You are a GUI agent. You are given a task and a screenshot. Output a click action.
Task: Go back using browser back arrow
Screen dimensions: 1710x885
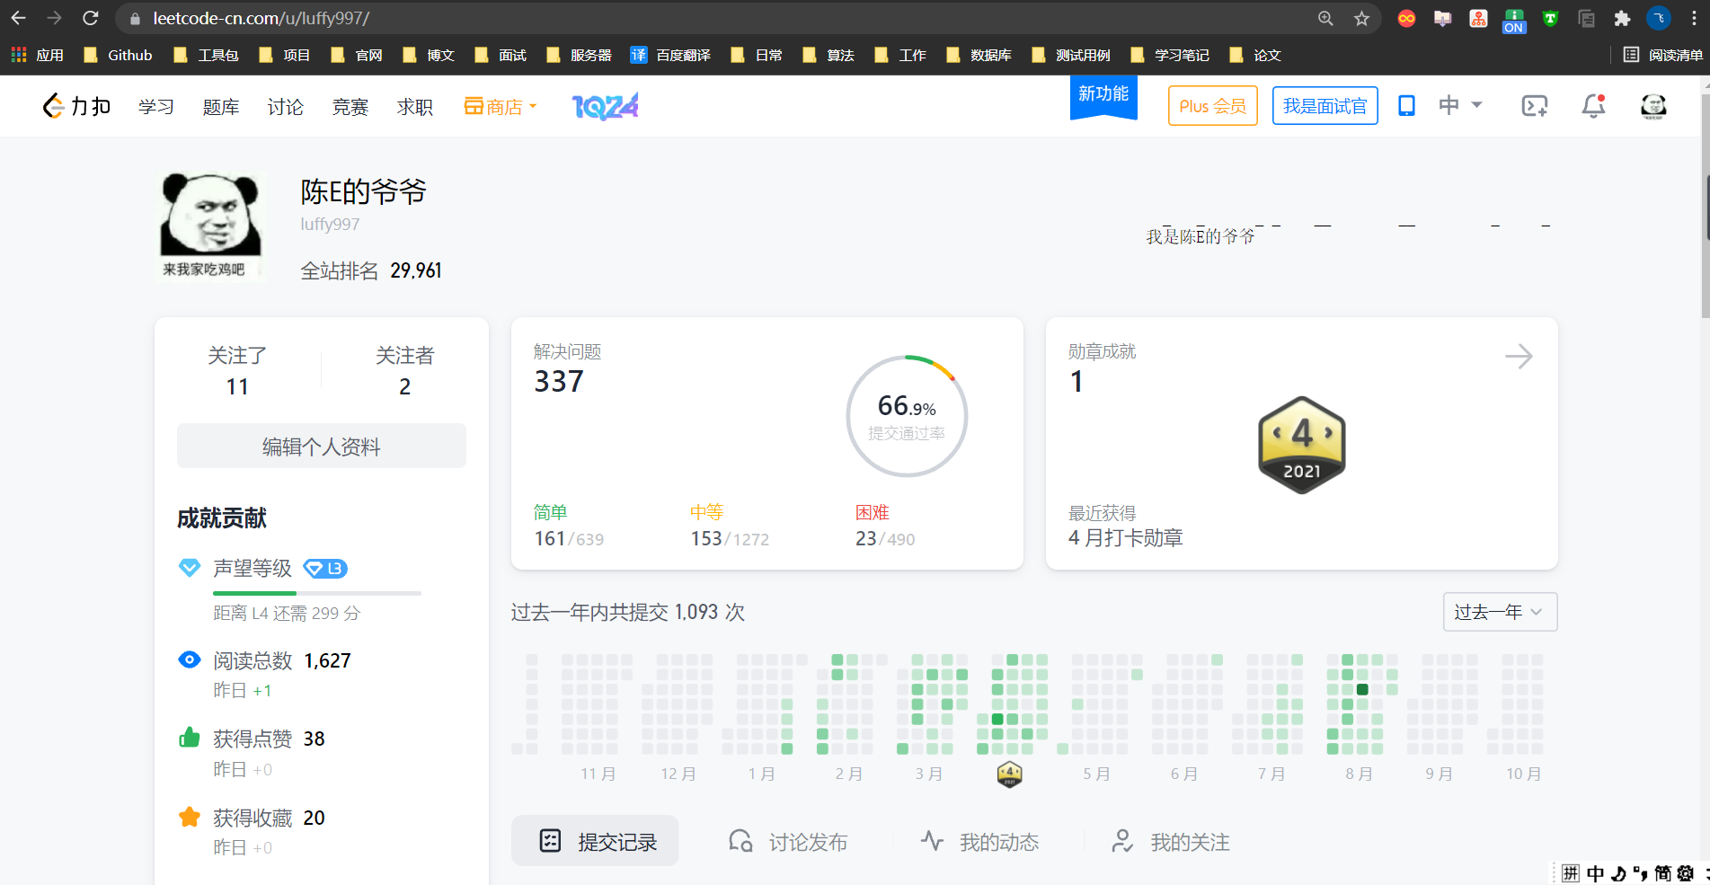(18, 18)
